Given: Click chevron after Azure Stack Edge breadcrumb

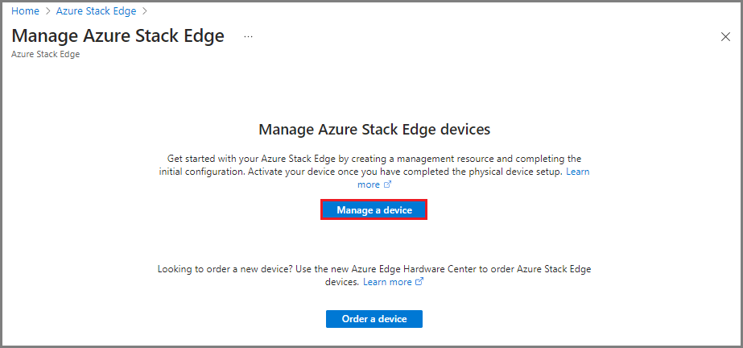Looking at the screenshot, I should [x=145, y=11].
